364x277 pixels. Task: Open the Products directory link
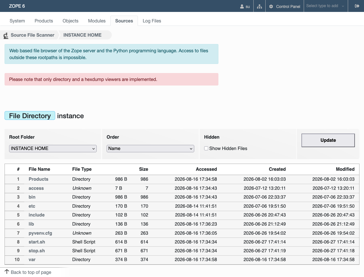(38, 179)
